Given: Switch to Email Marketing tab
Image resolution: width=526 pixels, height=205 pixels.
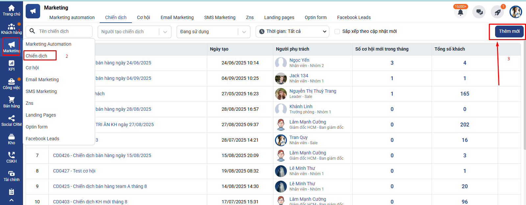Looking at the screenshot, I should click(177, 17).
